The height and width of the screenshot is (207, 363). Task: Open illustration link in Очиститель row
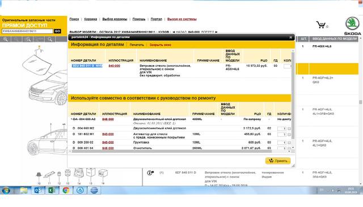(x=108, y=148)
